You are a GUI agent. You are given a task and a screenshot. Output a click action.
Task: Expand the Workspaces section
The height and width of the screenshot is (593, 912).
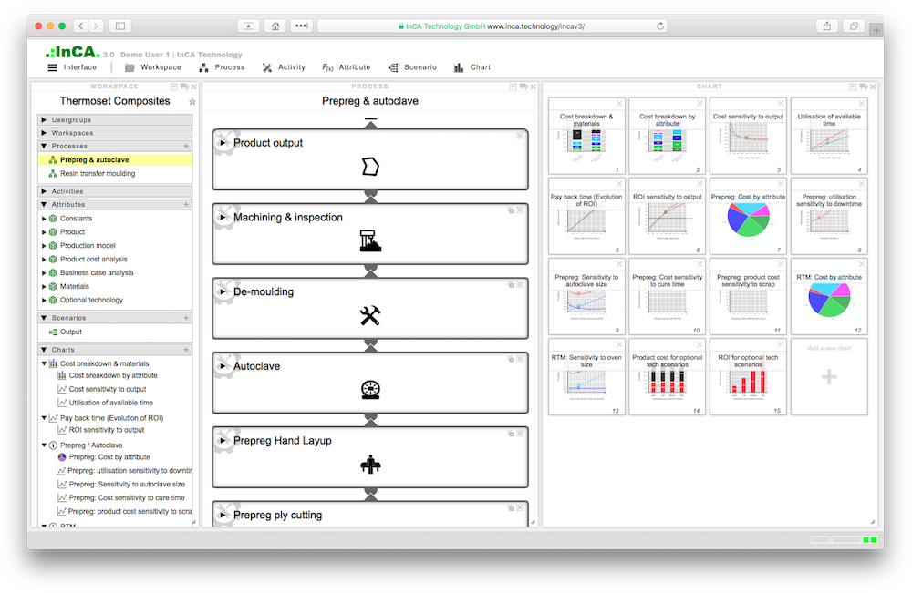(x=44, y=133)
